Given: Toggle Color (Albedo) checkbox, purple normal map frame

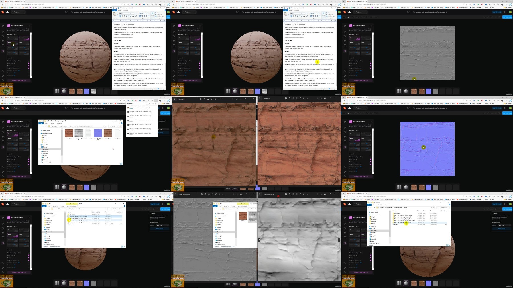Looking at the screenshot, I should [370, 159].
